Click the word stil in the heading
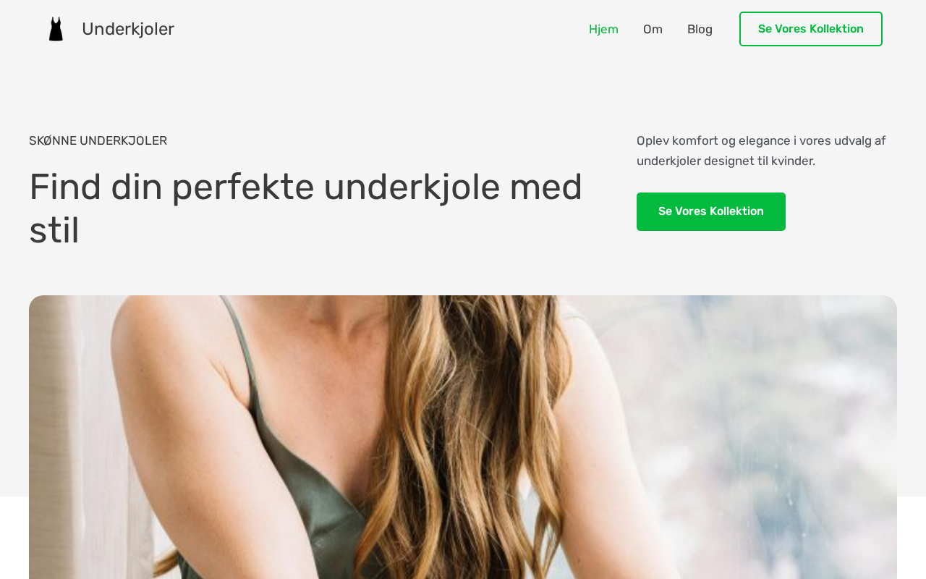This screenshot has height=579, width=926. pyautogui.click(x=54, y=230)
